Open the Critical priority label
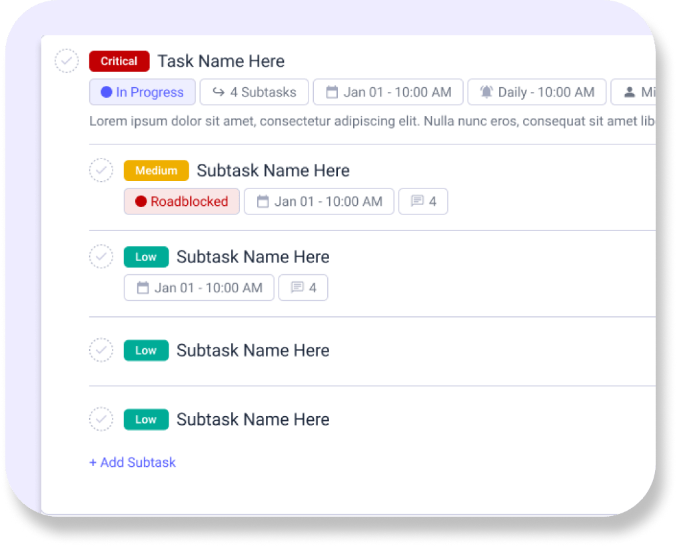The image size is (677, 546). coord(119,61)
